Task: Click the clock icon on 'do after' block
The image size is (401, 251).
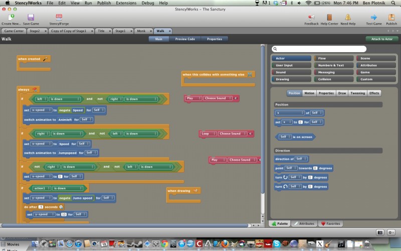Action: pos(61,207)
